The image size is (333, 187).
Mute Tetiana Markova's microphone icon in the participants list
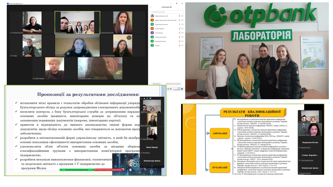point(180,16)
